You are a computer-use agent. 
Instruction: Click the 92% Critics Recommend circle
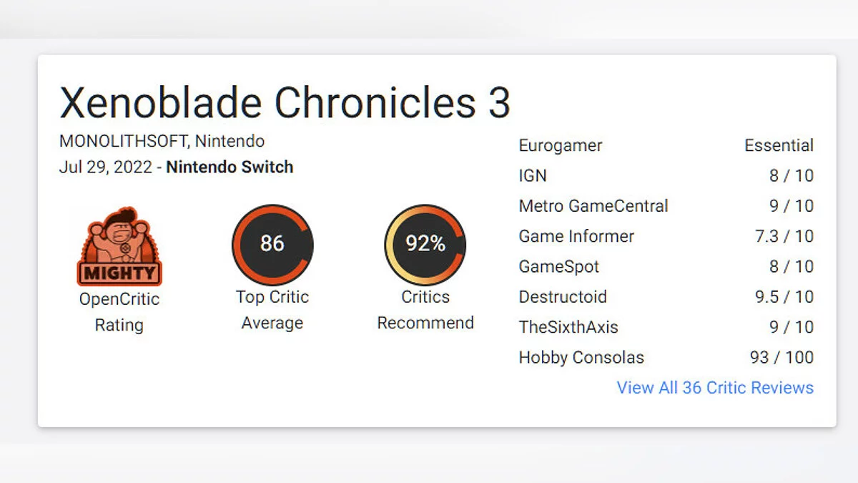point(425,244)
